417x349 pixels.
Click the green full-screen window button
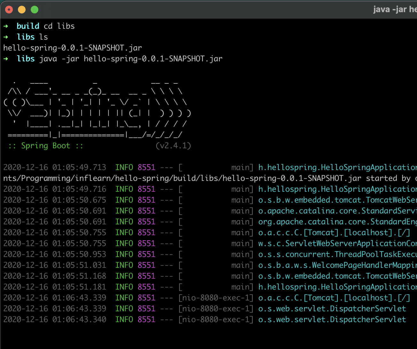coord(35,10)
